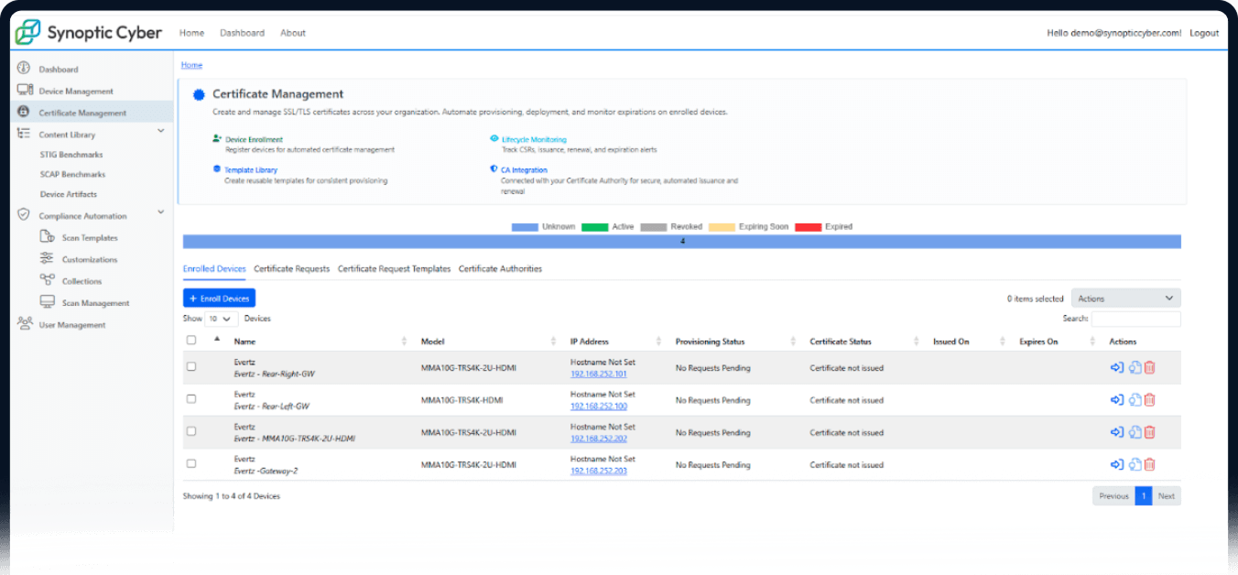Open the Actions dropdown above the table
Viewport: 1238px width, 575px height.
[1125, 298]
